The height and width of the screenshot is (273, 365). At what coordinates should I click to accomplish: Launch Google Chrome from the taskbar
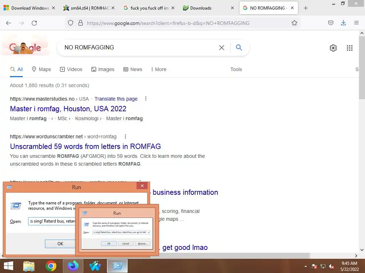51,266
